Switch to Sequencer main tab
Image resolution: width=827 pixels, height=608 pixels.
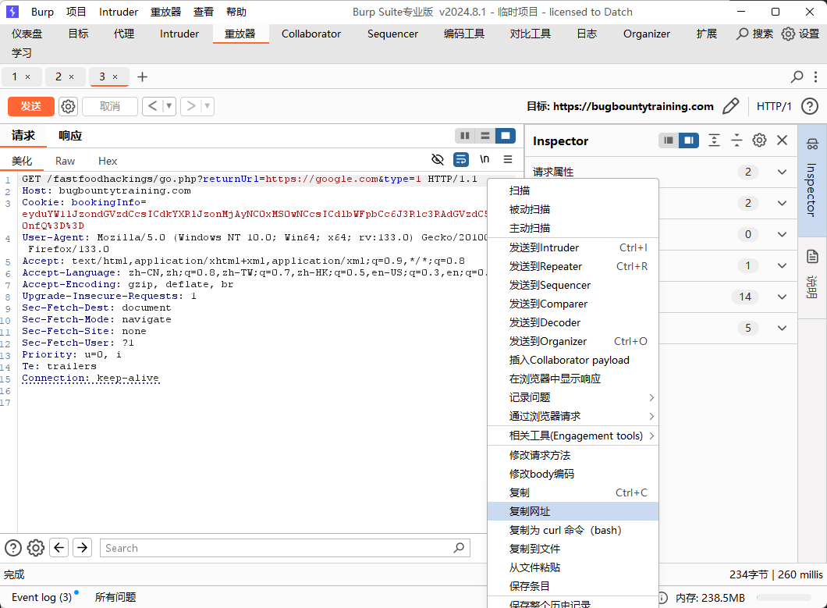pyautogui.click(x=392, y=34)
